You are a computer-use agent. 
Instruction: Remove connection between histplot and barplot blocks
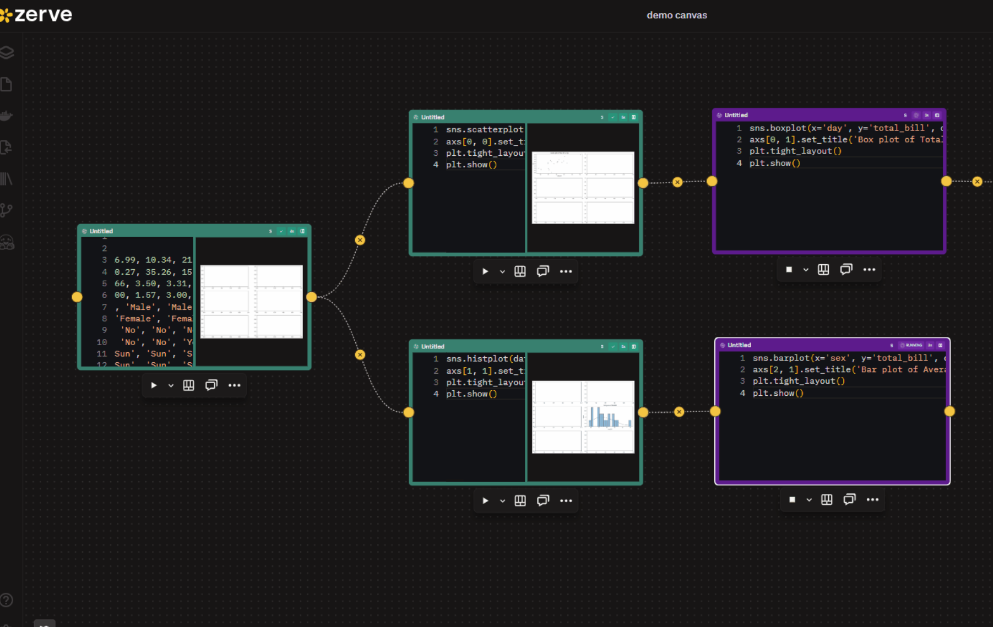(x=679, y=412)
